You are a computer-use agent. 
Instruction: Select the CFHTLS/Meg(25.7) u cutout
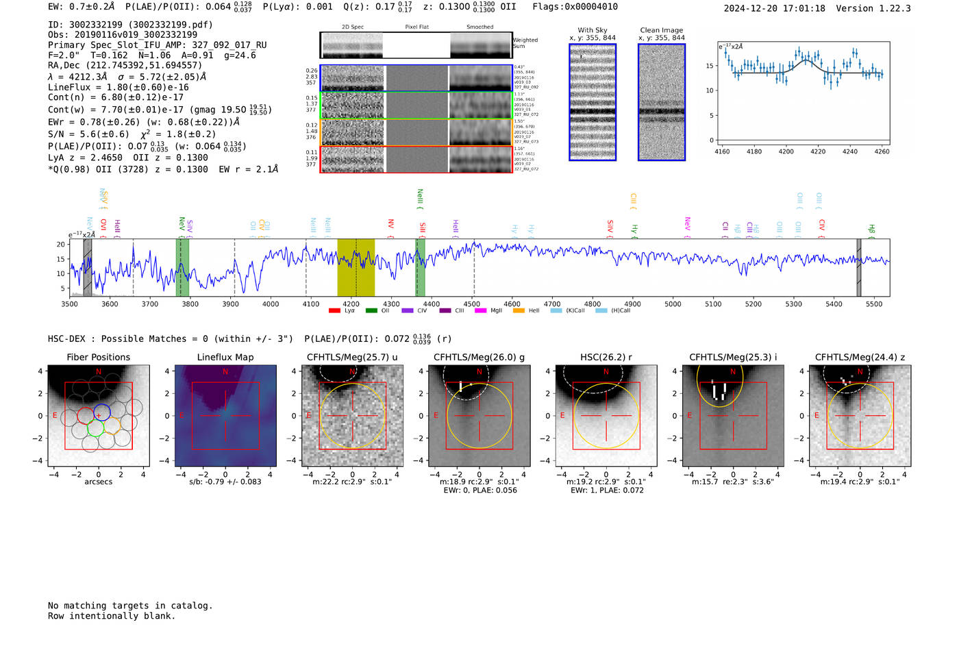click(352, 416)
